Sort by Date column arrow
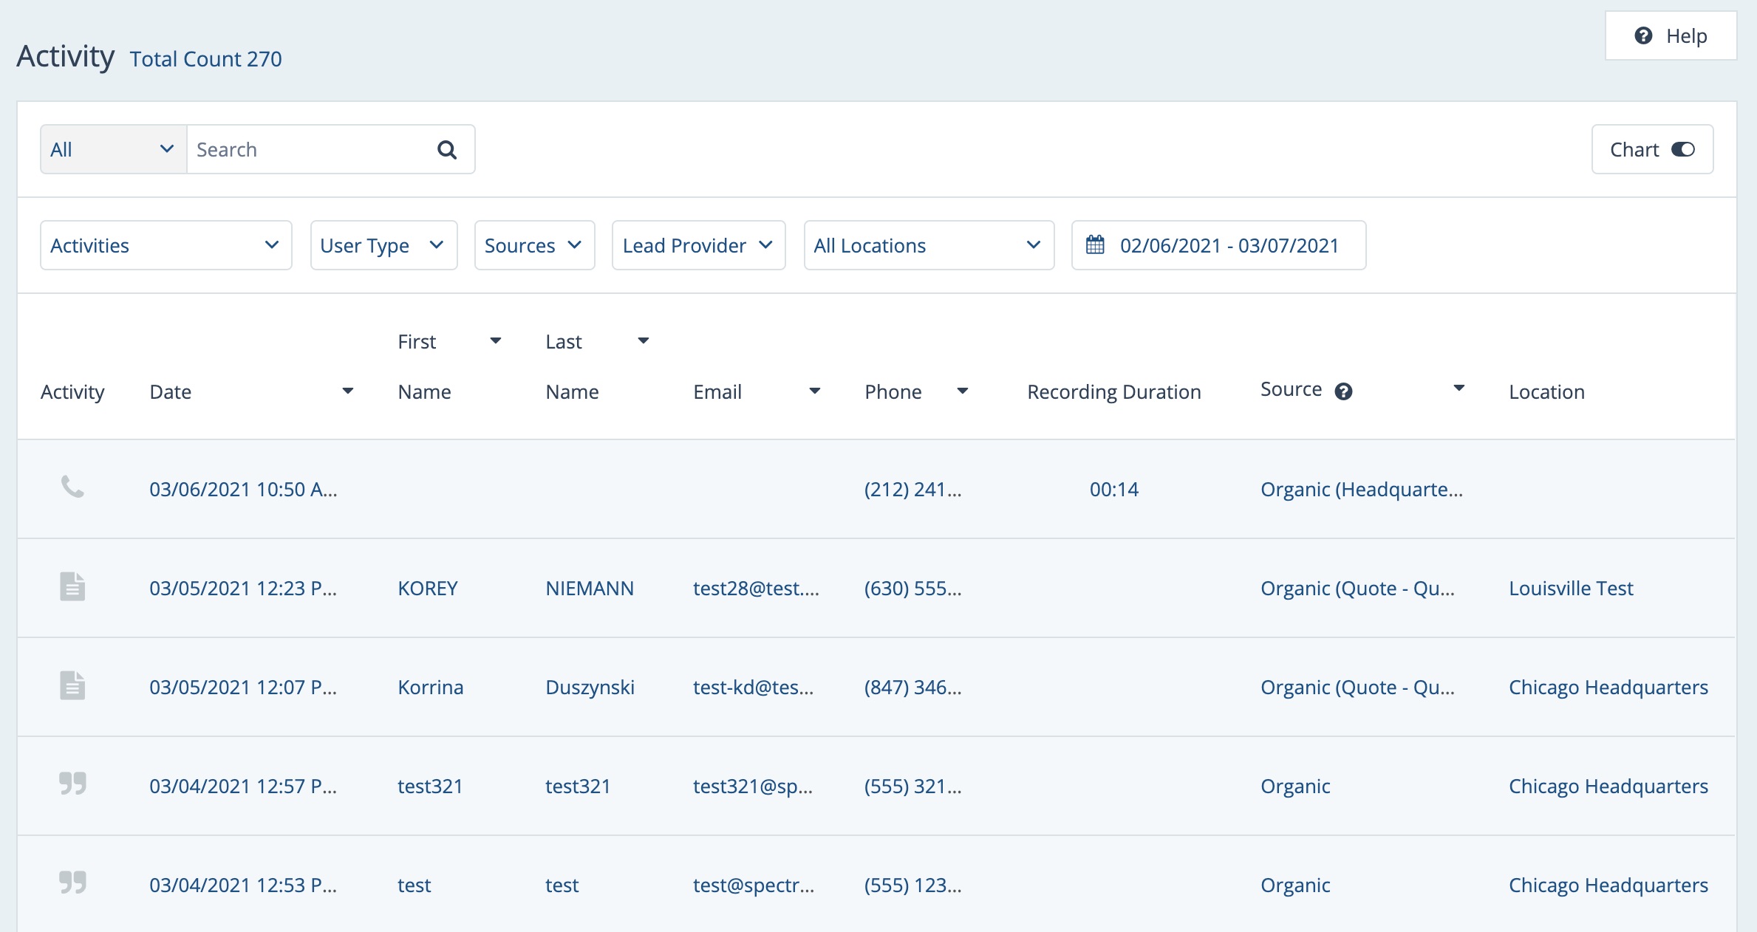Image resolution: width=1757 pixels, height=932 pixels. 347,391
